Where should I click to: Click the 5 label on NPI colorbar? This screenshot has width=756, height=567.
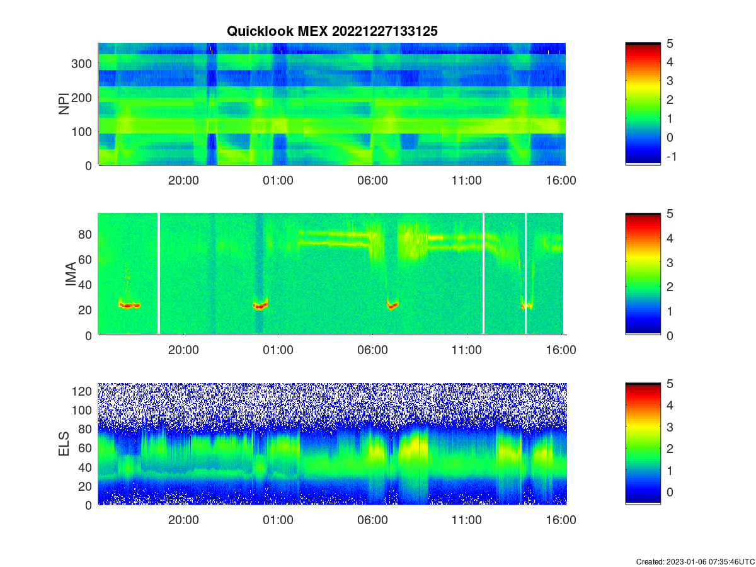pos(670,43)
